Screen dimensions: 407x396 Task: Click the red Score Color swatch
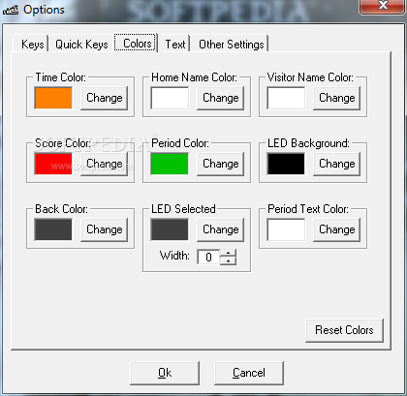[x=53, y=164]
